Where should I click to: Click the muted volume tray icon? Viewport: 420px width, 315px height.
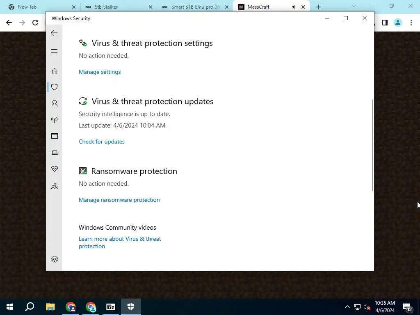[367, 307]
